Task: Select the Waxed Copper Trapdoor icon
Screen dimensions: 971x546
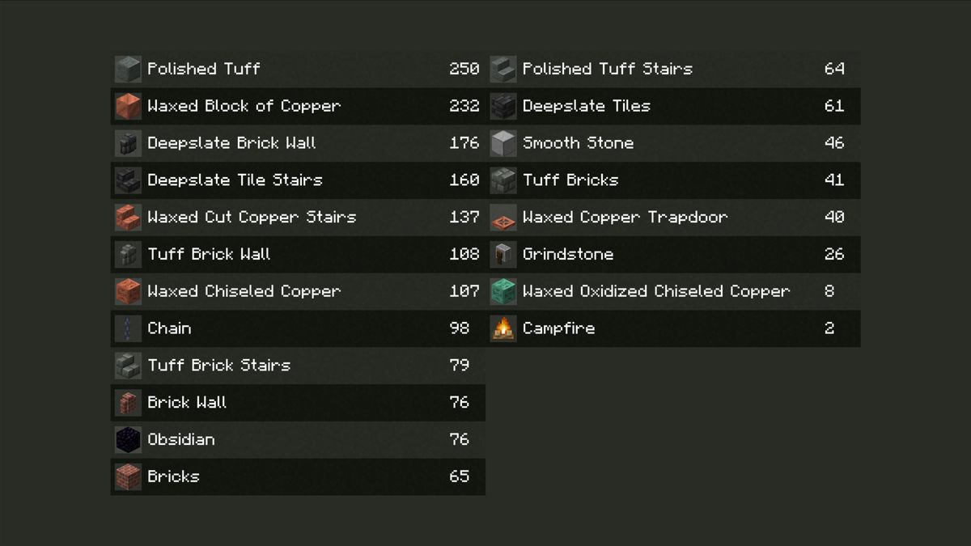Action: 503,218
